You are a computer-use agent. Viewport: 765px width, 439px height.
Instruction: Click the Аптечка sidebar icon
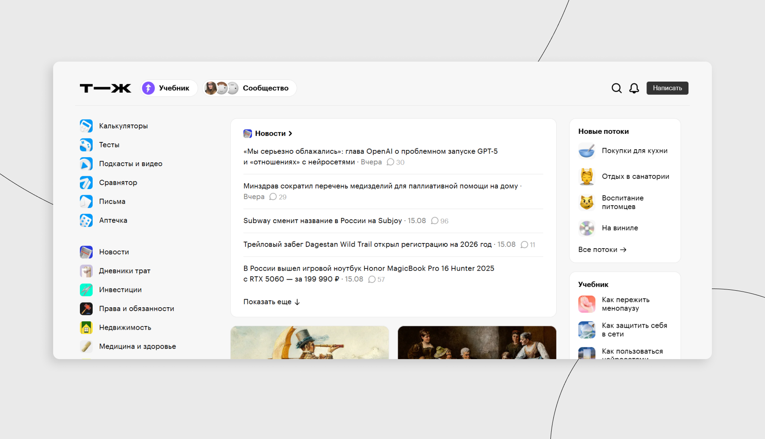[x=86, y=220]
